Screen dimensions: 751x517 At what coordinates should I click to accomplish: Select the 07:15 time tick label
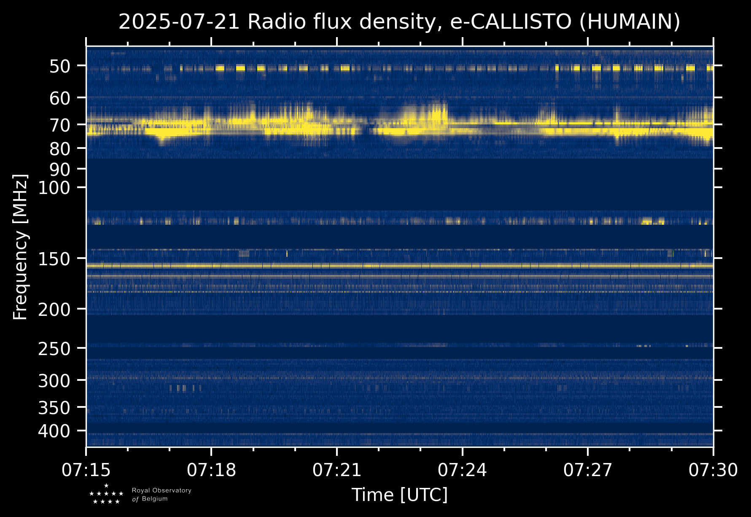[86, 470]
